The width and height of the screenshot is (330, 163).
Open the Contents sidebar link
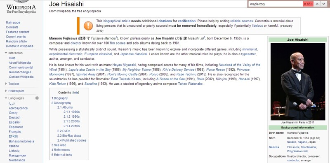(12, 27)
